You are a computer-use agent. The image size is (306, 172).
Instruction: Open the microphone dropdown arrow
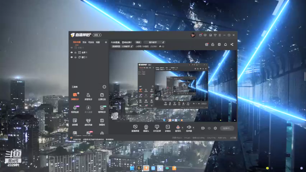(x=182, y=128)
